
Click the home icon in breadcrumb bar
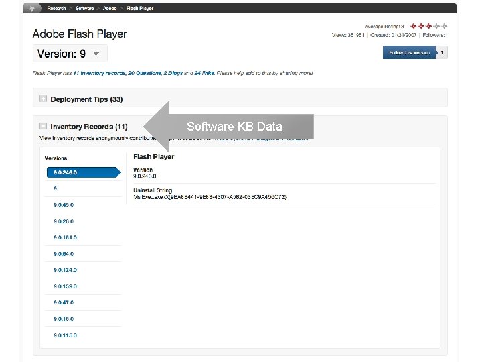pyautogui.click(x=31, y=9)
